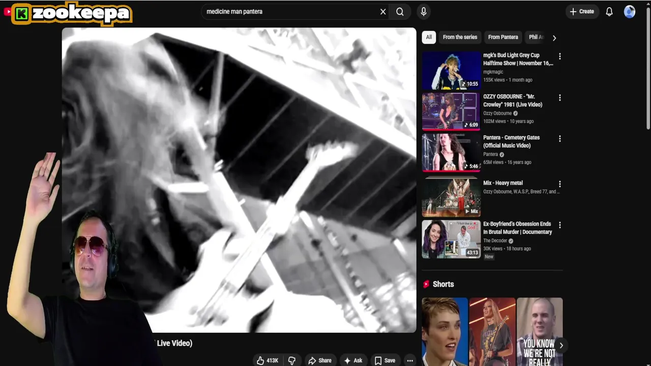Select the 'All' filter chip
Screen dimensions: 651x366
coord(429,37)
